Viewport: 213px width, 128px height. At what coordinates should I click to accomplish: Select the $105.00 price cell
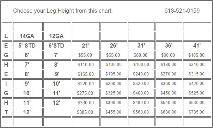pyautogui.click(x=197, y=55)
